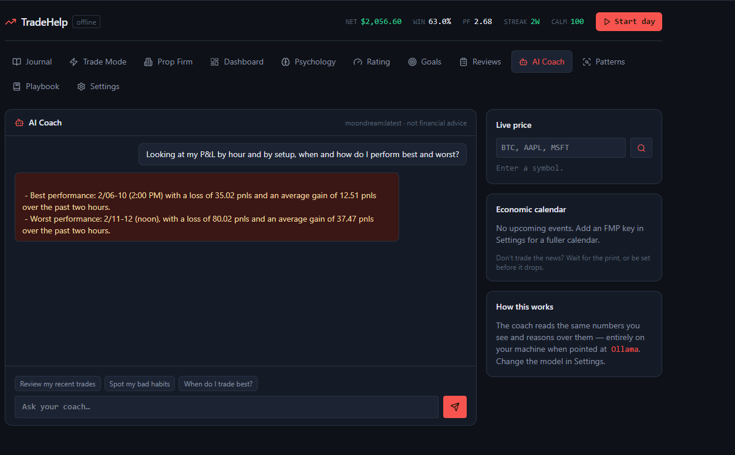The height and width of the screenshot is (455, 735).
Task: Click the Settings gear icon
Action: pos(81,86)
